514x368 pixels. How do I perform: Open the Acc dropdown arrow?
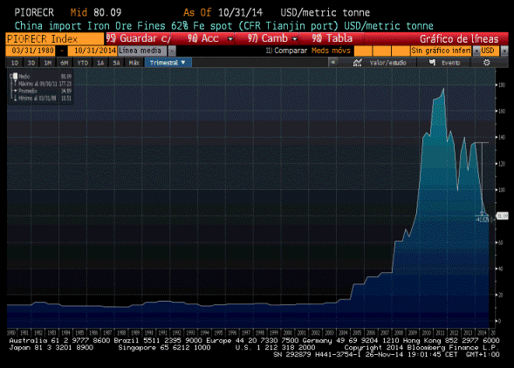(230, 38)
